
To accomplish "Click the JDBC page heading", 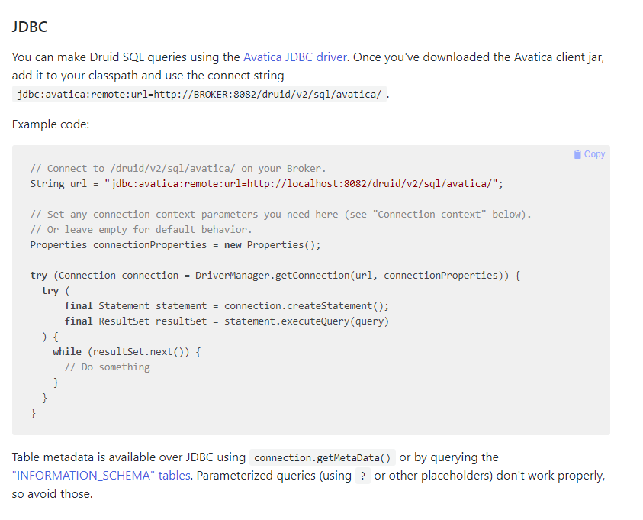I will 28,27.
